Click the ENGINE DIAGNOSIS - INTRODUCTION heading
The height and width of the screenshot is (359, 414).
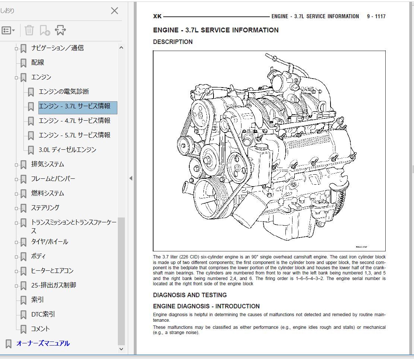(206, 306)
